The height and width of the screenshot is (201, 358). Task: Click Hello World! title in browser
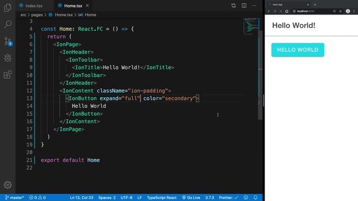point(294,25)
